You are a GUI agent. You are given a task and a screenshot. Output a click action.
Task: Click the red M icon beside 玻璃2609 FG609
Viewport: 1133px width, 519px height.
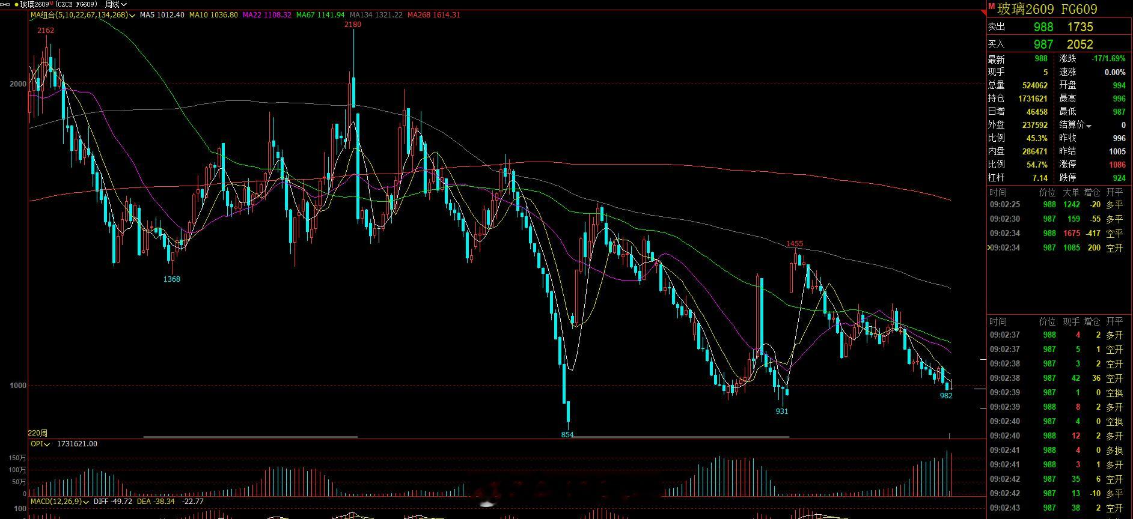click(x=991, y=7)
